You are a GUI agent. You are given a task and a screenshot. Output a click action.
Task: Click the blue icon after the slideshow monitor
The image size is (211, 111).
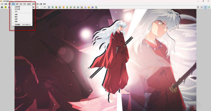(x=85, y=7)
